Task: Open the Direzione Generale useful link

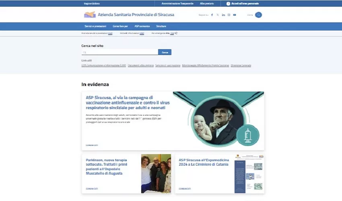Action: click(x=241, y=65)
